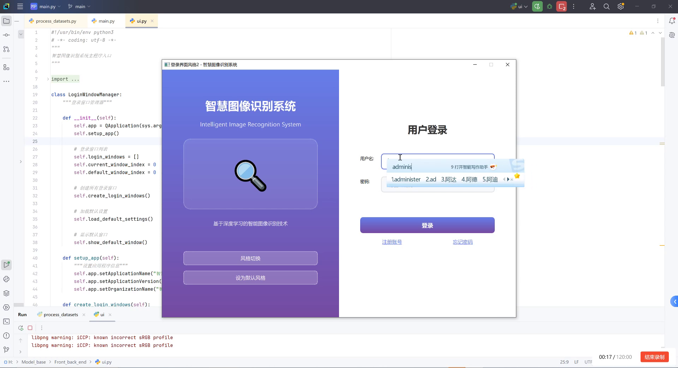Open the Problems tool window icon
Viewport: 678px width, 368px height.
(6, 336)
